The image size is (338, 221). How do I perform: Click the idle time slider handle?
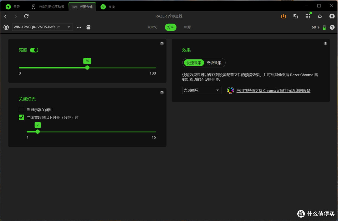pos(38,132)
